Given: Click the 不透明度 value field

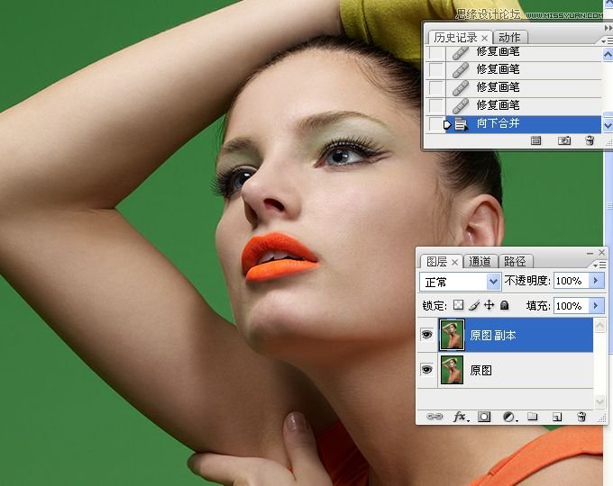Looking at the screenshot, I should (572, 281).
